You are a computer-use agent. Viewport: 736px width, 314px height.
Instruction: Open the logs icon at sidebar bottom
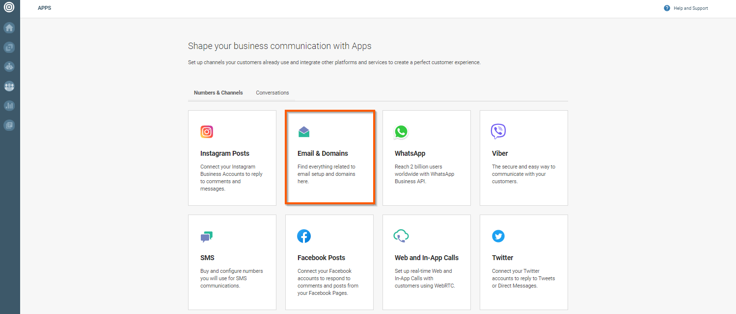pos(9,125)
